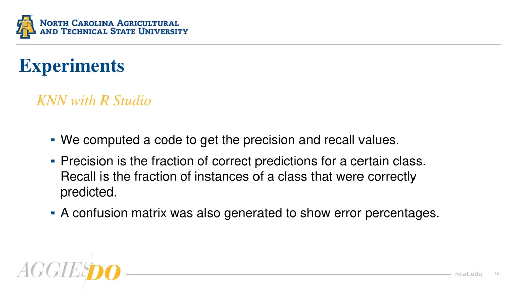Click the sentence starting with Recall
The image size is (517, 291).
[238, 184]
